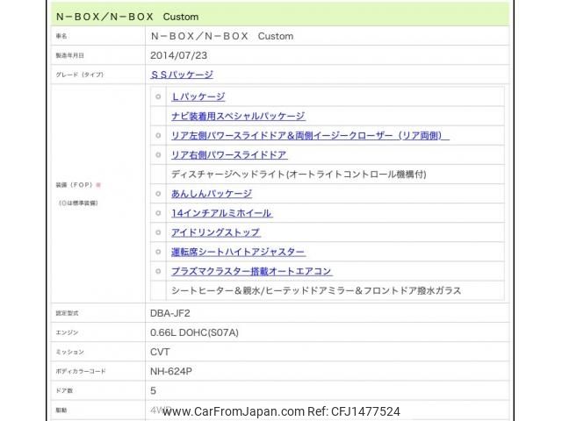
Task: Click the circle mark beside プラズマクラスター搭載オートエアコン
Action: tap(158, 271)
